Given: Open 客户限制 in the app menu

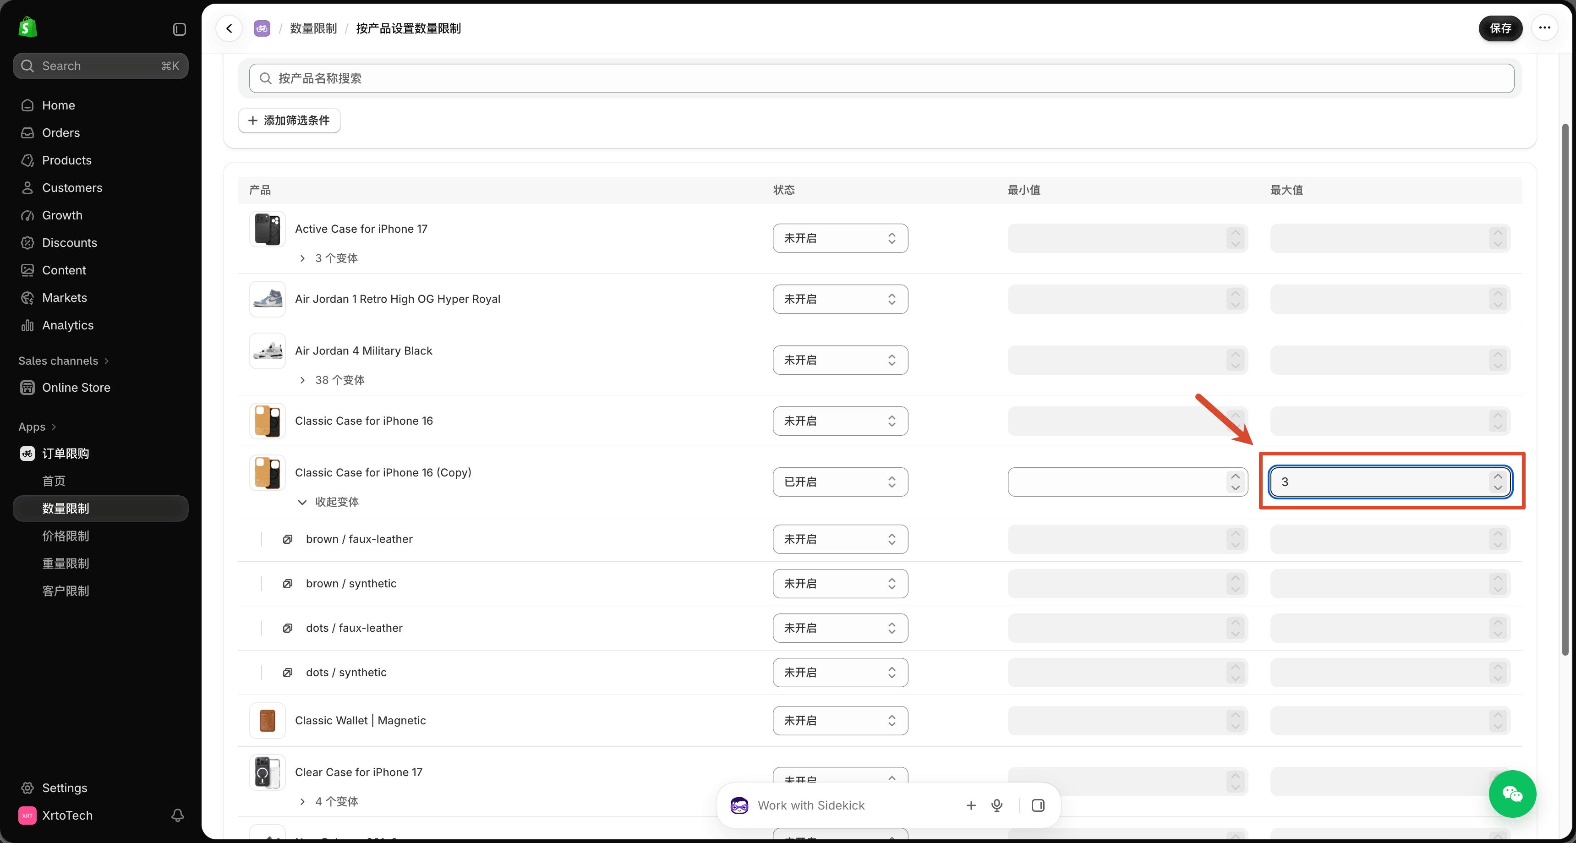Looking at the screenshot, I should (x=66, y=591).
